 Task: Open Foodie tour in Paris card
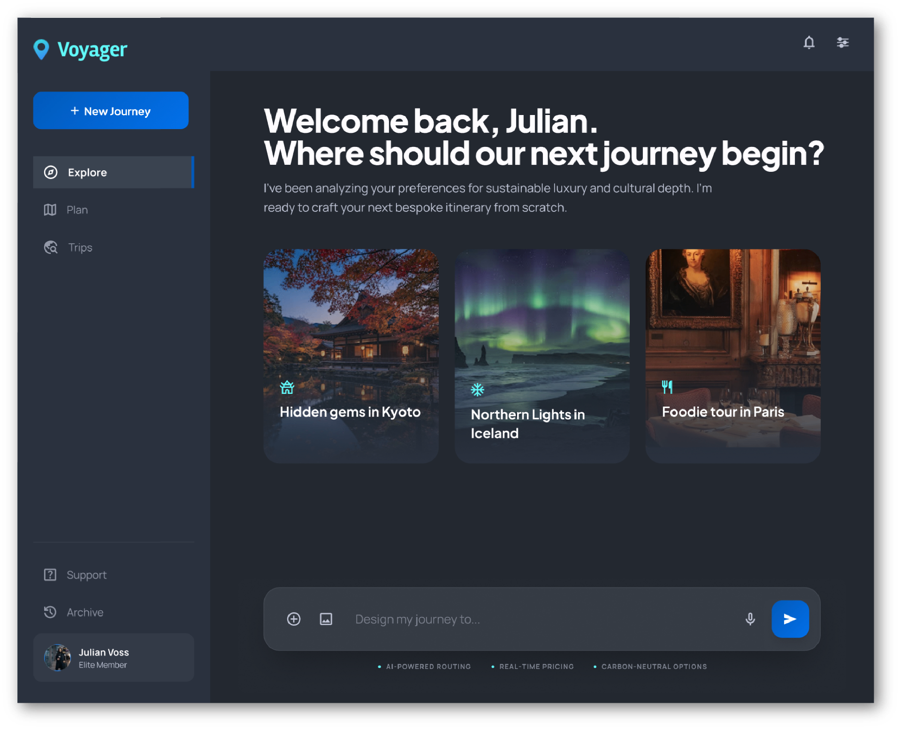click(733, 356)
